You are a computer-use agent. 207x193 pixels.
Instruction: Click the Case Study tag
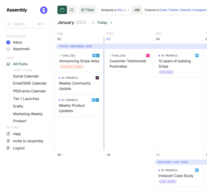(168, 182)
